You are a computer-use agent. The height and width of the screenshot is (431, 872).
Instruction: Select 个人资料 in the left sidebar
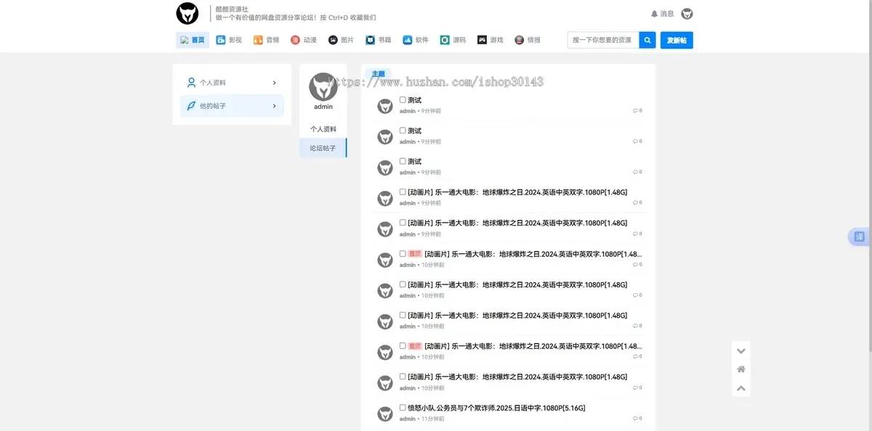pos(232,83)
